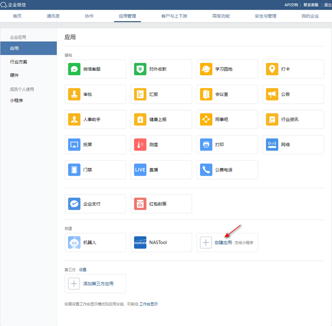Click the 公告 megaphone icon

point(272,94)
